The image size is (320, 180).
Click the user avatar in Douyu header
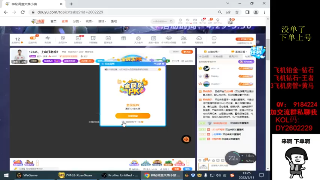tap(230, 21)
